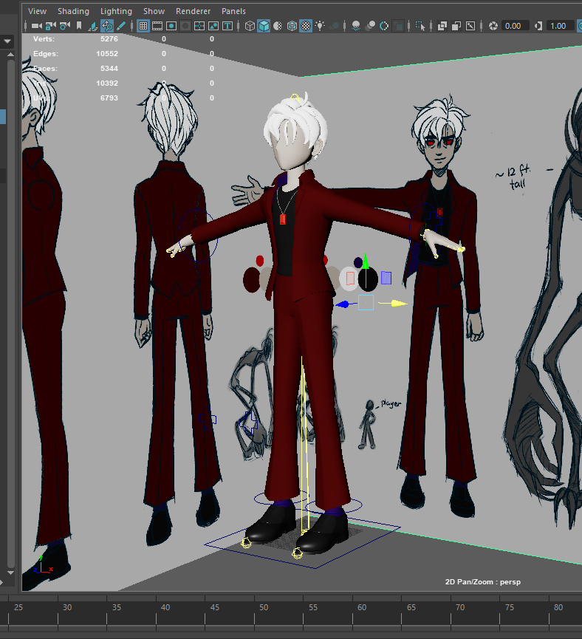Click the Shadows icon
Viewport: 582px width, 639px height.
pyautogui.click(x=334, y=26)
